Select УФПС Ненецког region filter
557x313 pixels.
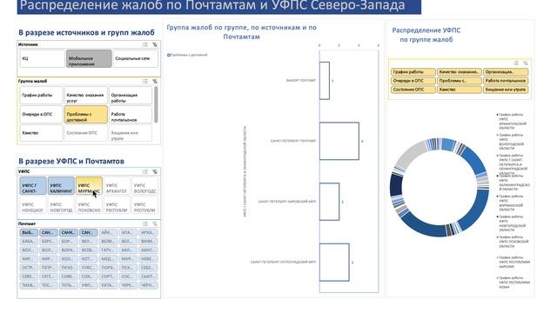(x=33, y=205)
